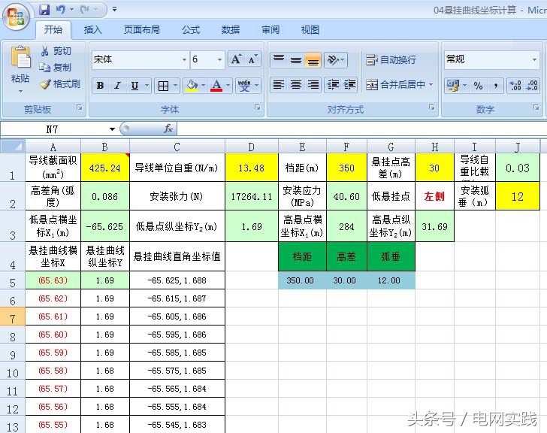
Task: Open the 审阅 ribbon tab
Action: (x=270, y=30)
